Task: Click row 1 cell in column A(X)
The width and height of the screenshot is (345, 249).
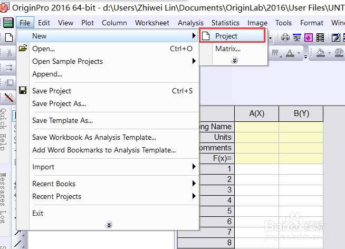Action: point(257,169)
